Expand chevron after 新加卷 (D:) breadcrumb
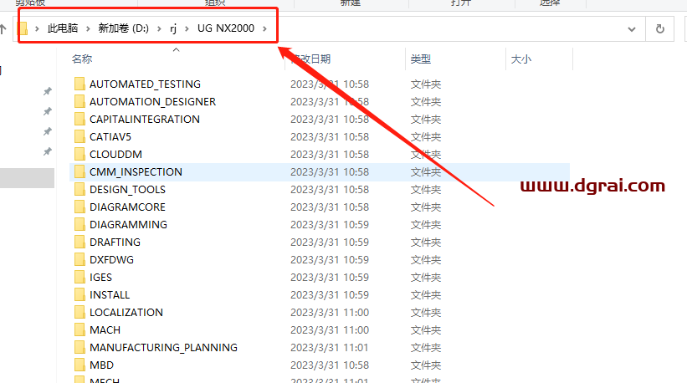Viewport: 687px width, 383px height. (x=159, y=29)
